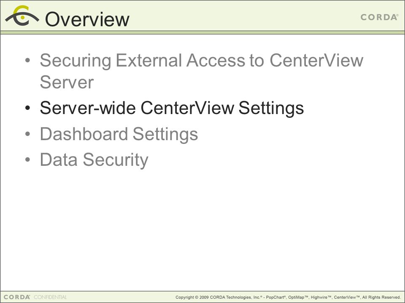
Task: Click the word Server on the wrapped line
Action: [x=67, y=82]
